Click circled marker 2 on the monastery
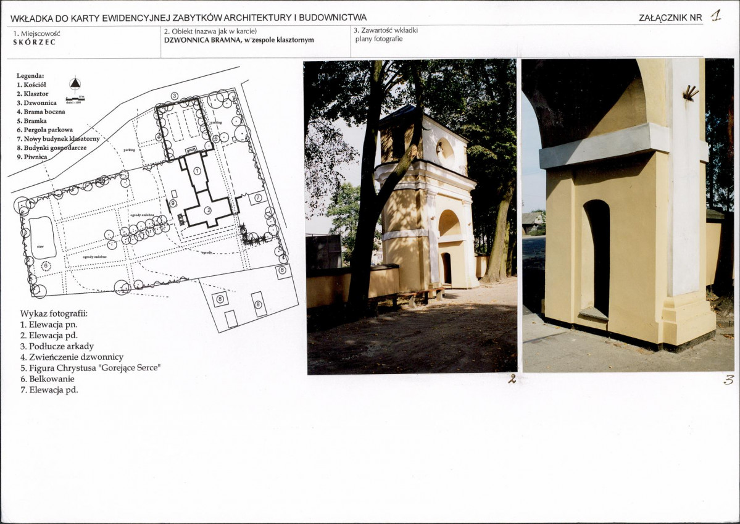This screenshot has height=524, width=740. pos(209,210)
